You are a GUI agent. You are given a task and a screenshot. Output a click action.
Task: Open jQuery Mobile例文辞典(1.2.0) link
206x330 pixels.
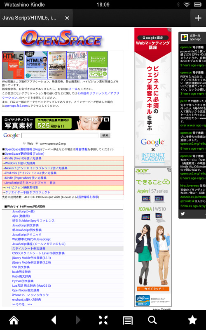(x=32, y=262)
